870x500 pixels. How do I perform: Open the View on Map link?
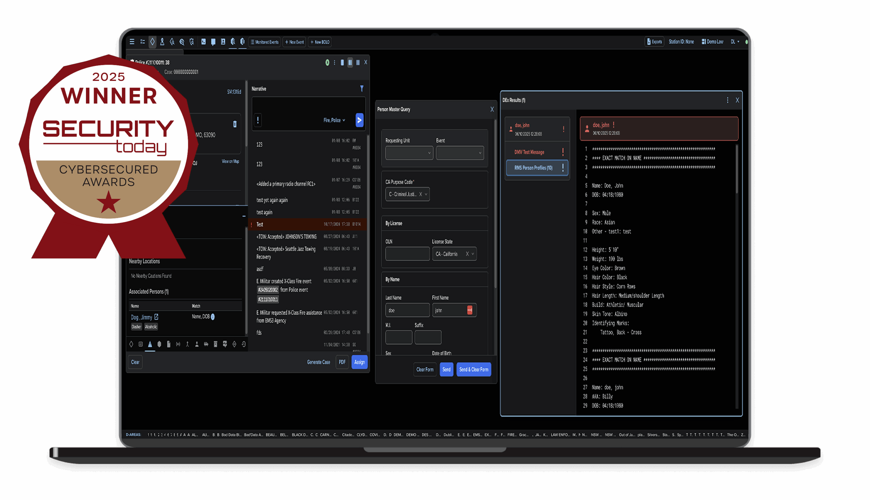pyautogui.click(x=230, y=161)
